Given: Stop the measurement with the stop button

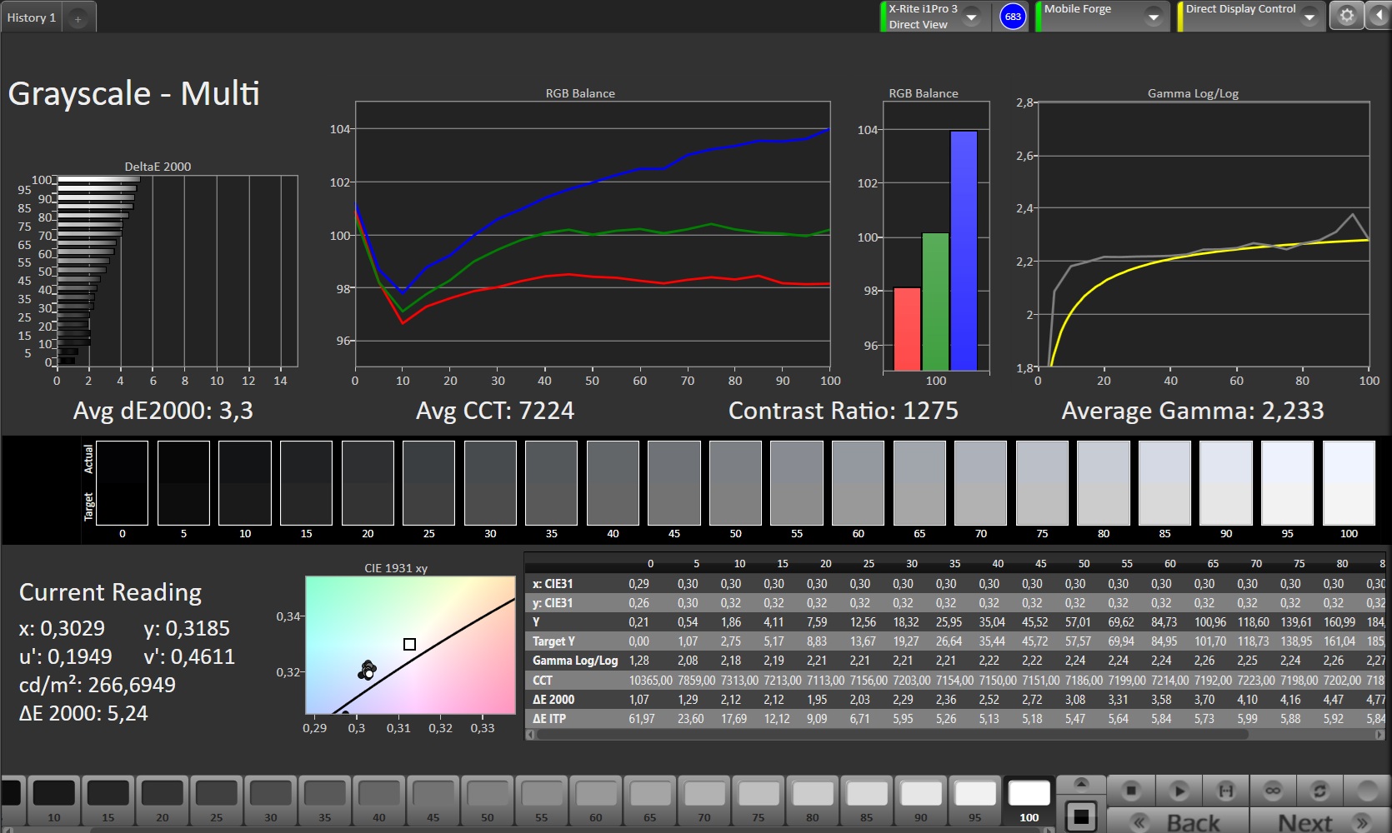Looking at the screenshot, I should point(1131,790).
